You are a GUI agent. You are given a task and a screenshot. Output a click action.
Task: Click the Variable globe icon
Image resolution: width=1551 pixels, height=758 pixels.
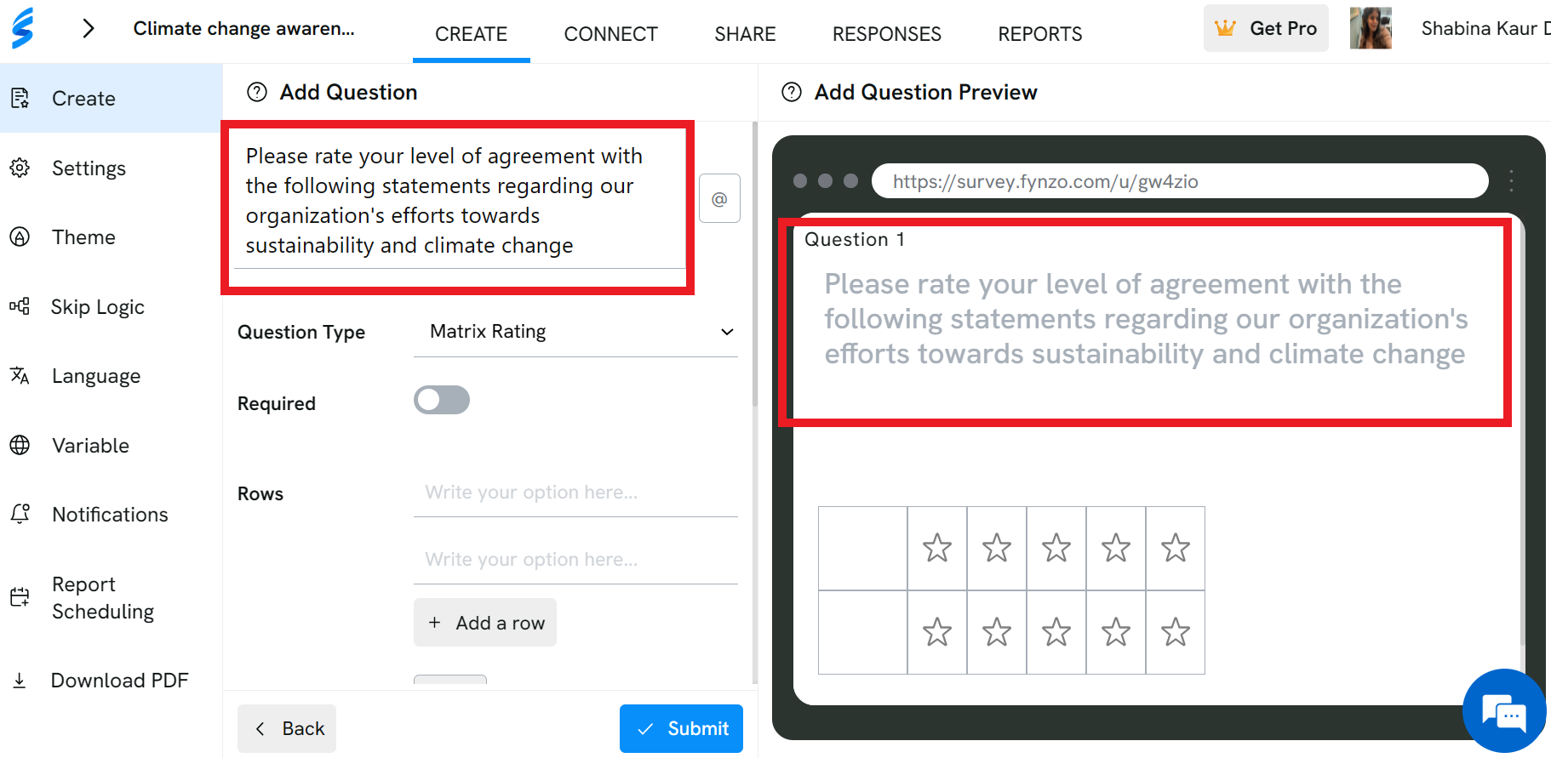pos(20,445)
